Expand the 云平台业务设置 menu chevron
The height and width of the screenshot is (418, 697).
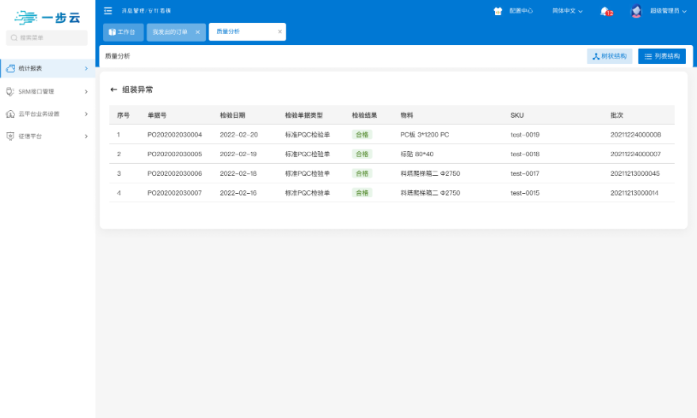86,114
